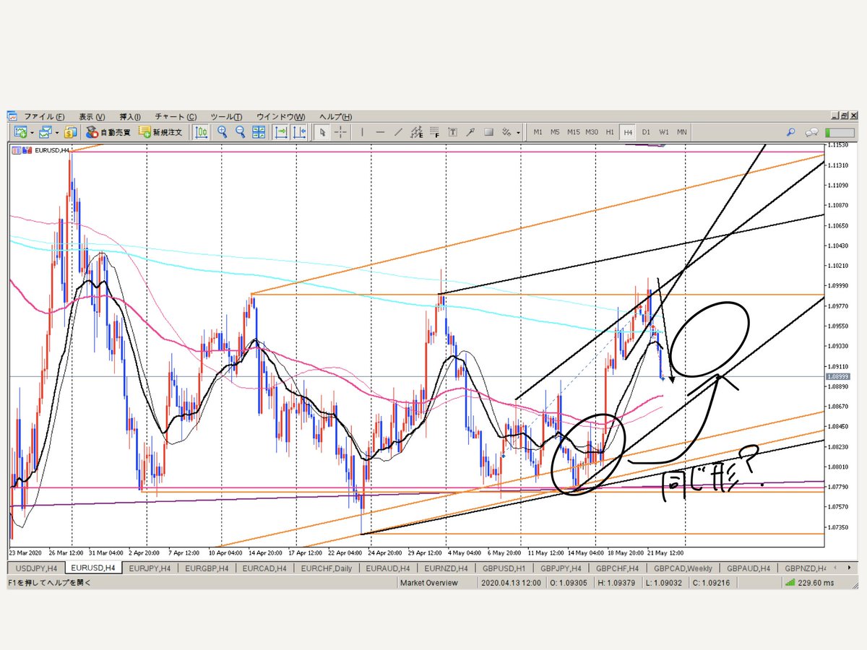Select the equidistant channel tool
This screenshot has width=867, height=650.
tap(416, 132)
